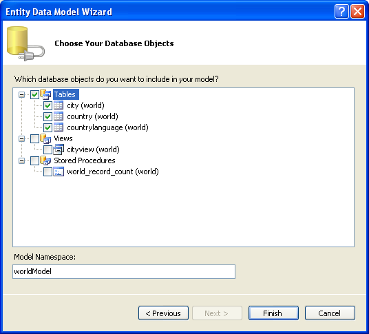369x334 pixels.
Task: Uncheck the city (world) checkbox
Action: [x=48, y=105]
